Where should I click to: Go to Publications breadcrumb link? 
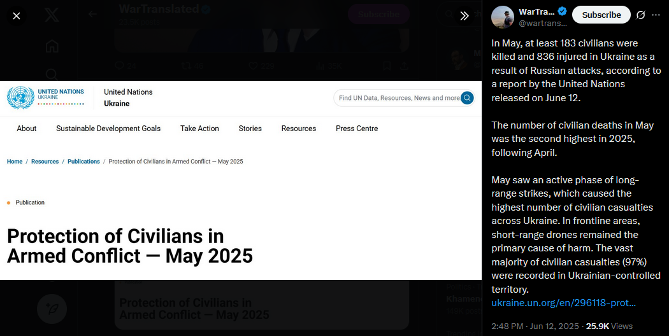[83, 162]
